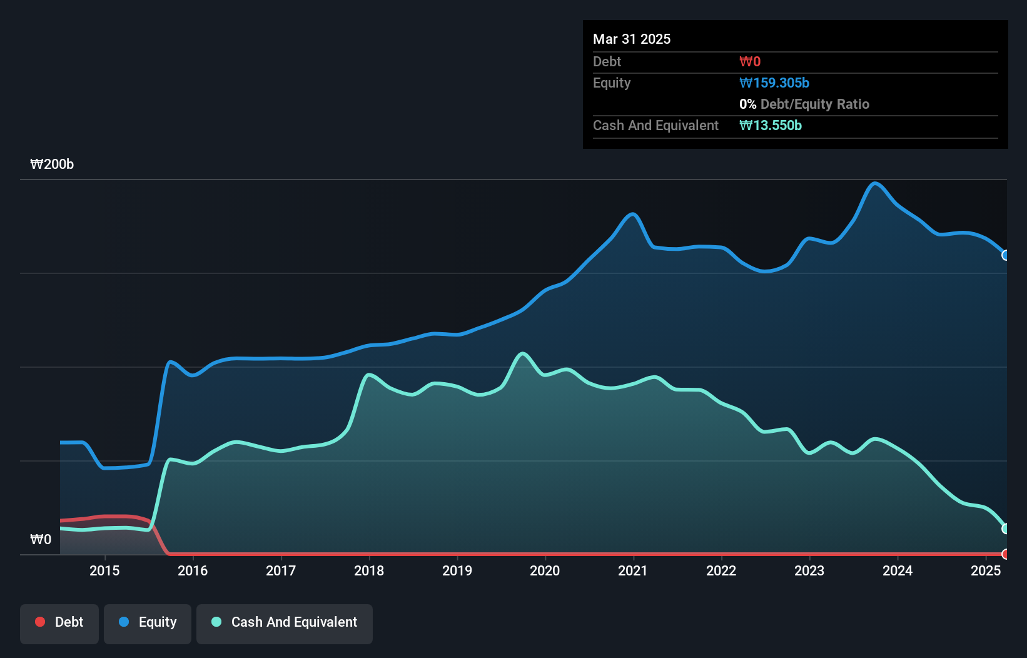The width and height of the screenshot is (1027, 658).
Task: Click the blue Equity endpoint marker
Action: pyautogui.click(x=1006, y=255)
